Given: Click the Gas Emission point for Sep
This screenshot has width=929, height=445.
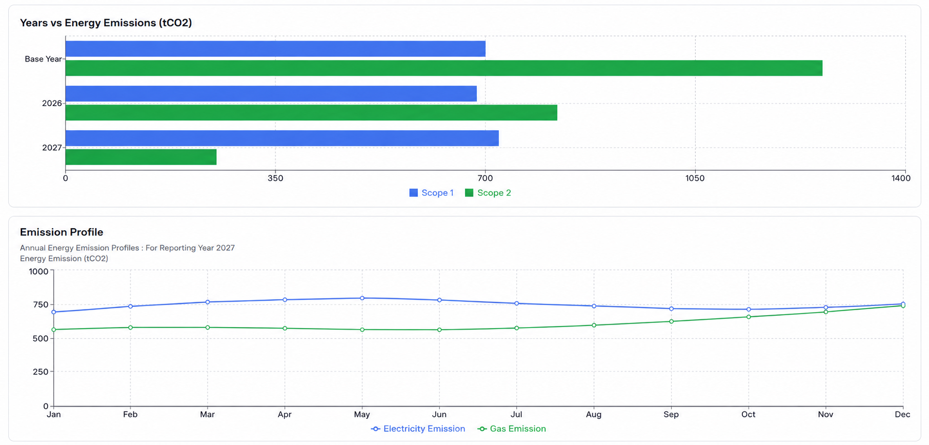Looking at the screenshot, I should [x=671, y=321].
